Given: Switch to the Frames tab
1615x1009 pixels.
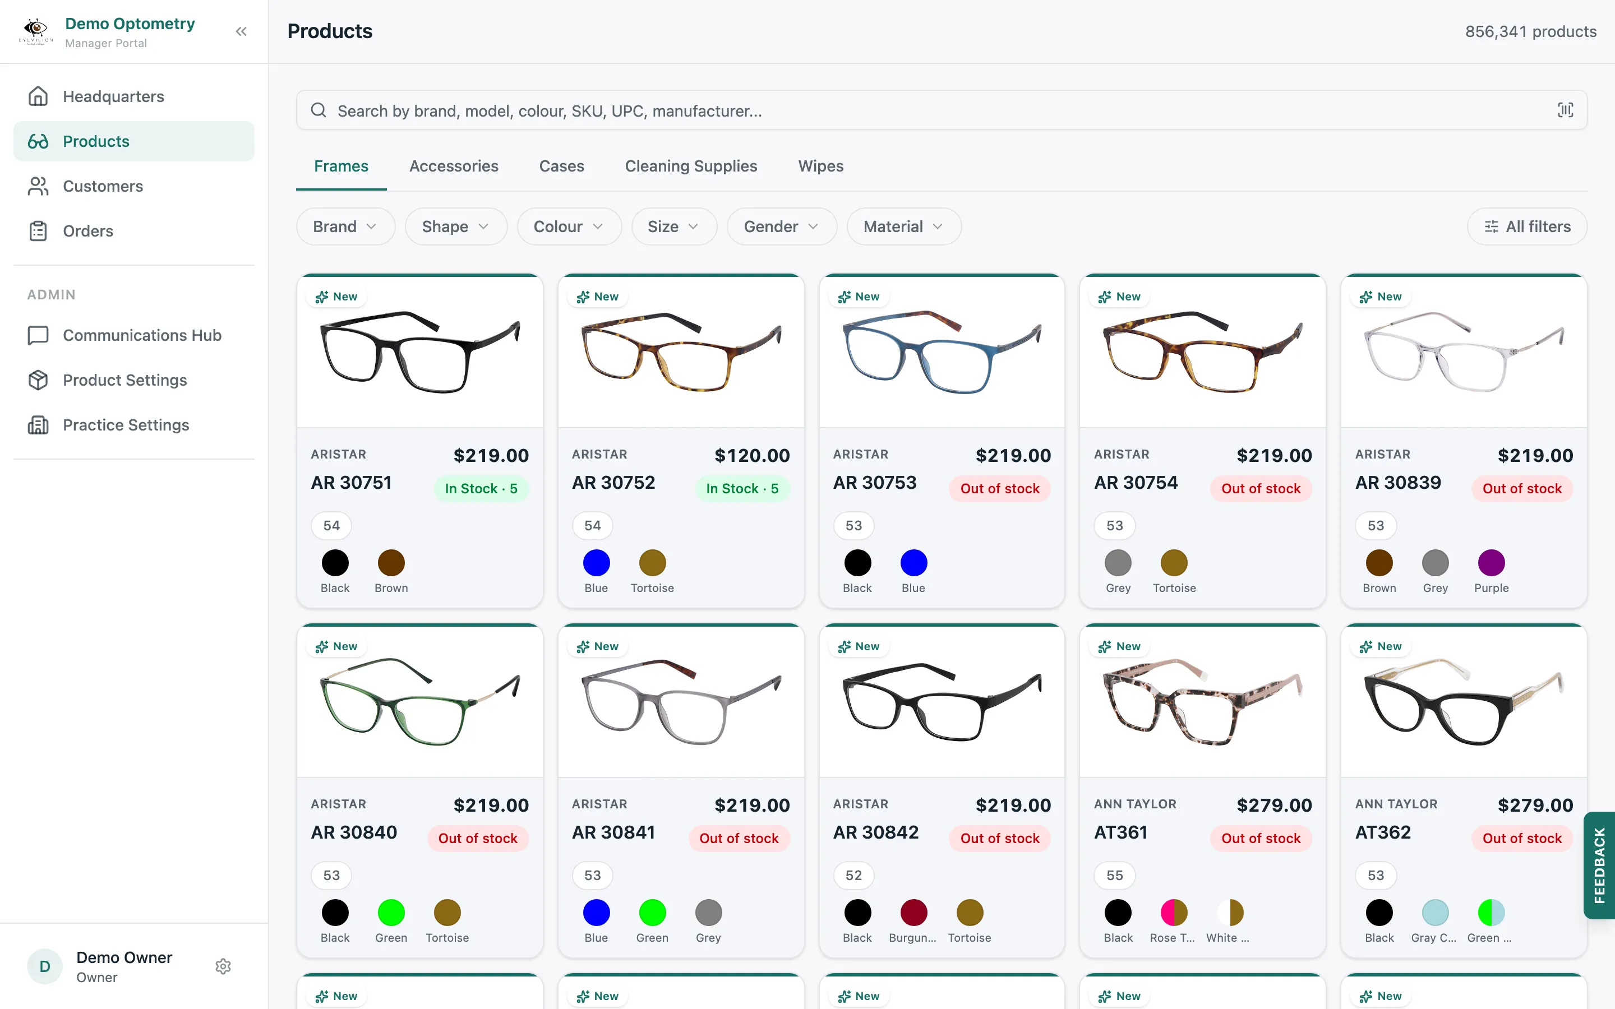Looking at the screenshot, I should (x=341, y=166).
